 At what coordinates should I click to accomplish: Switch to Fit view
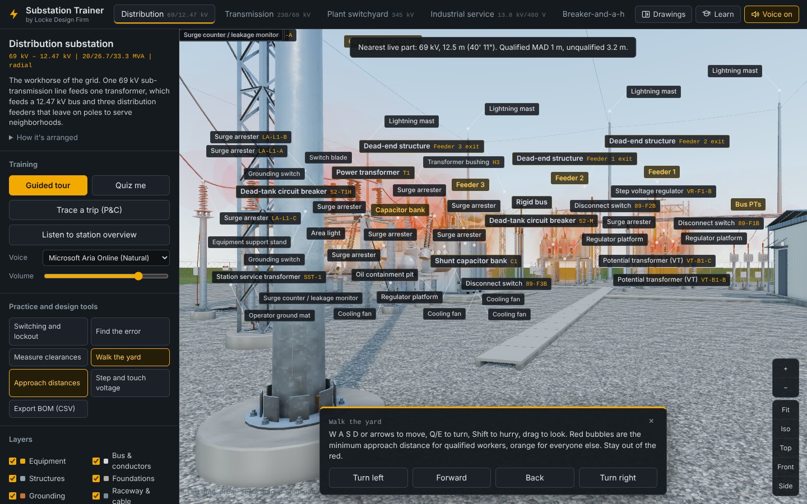click(785, 410)
